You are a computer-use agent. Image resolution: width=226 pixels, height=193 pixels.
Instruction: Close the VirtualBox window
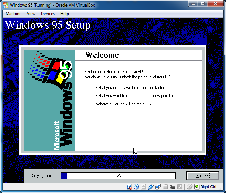(215, 4)
